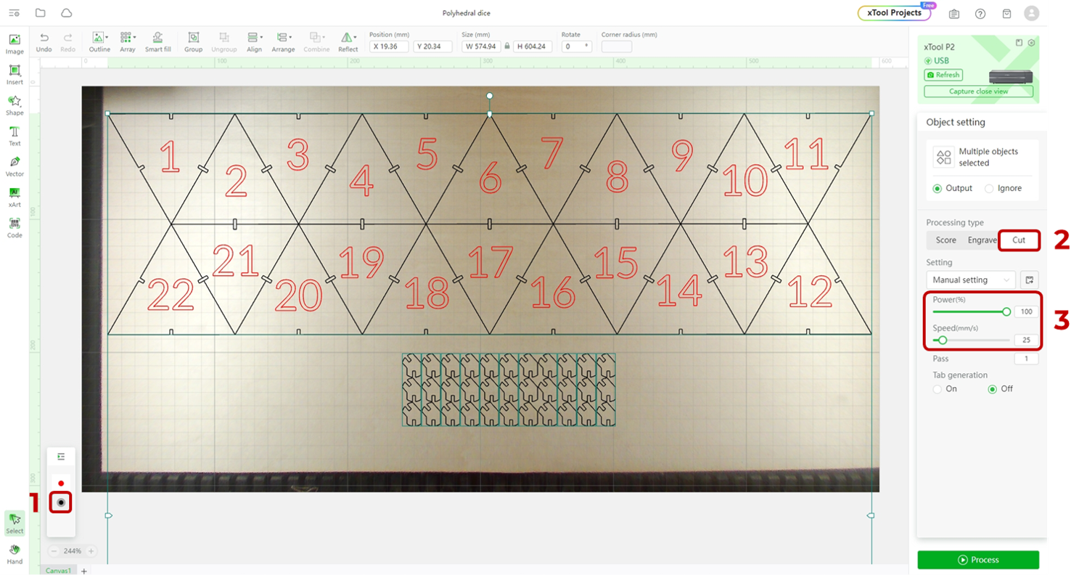
Task: Click the Reflect tool in the toolbar
Action: coord(348,41)
